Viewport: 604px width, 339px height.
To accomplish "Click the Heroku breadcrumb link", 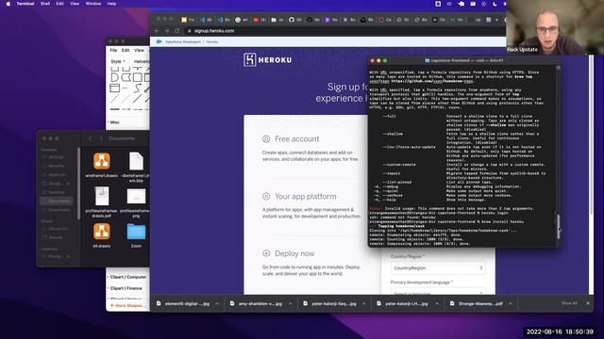I will (x=211, y=41).
